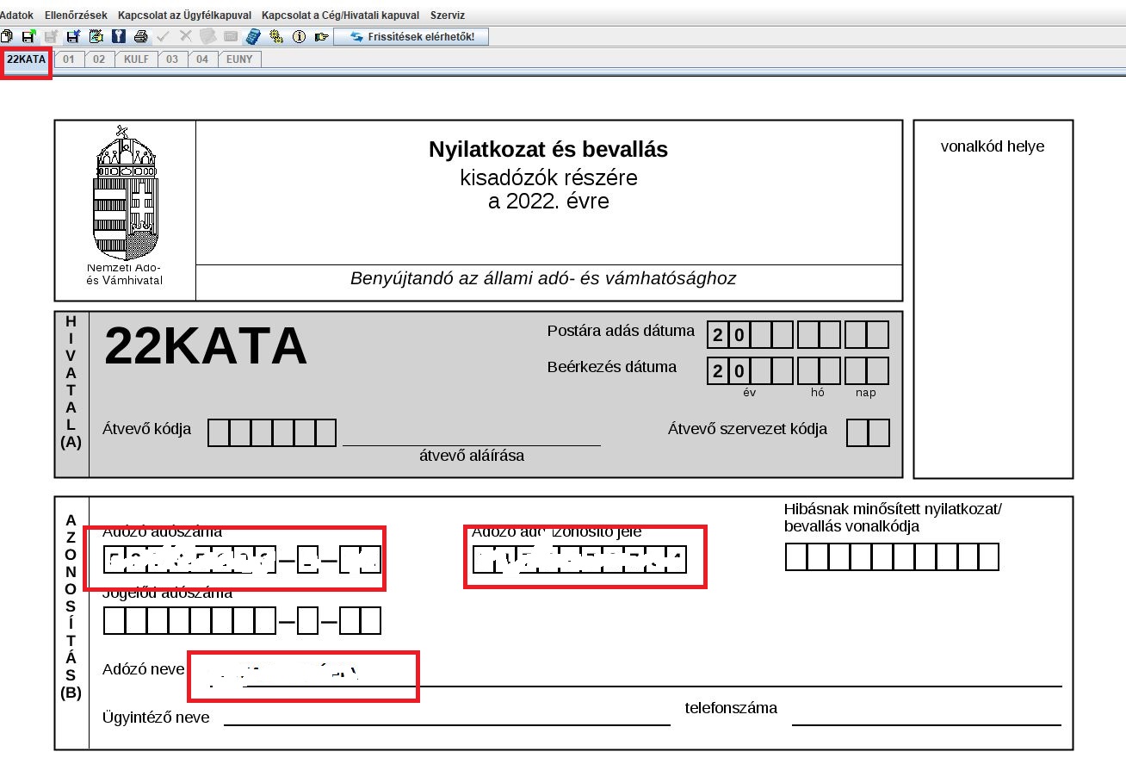Click the grey checkmark icon
The height and width of the screenshot is (758, 1126).
[x=163, y=36]
